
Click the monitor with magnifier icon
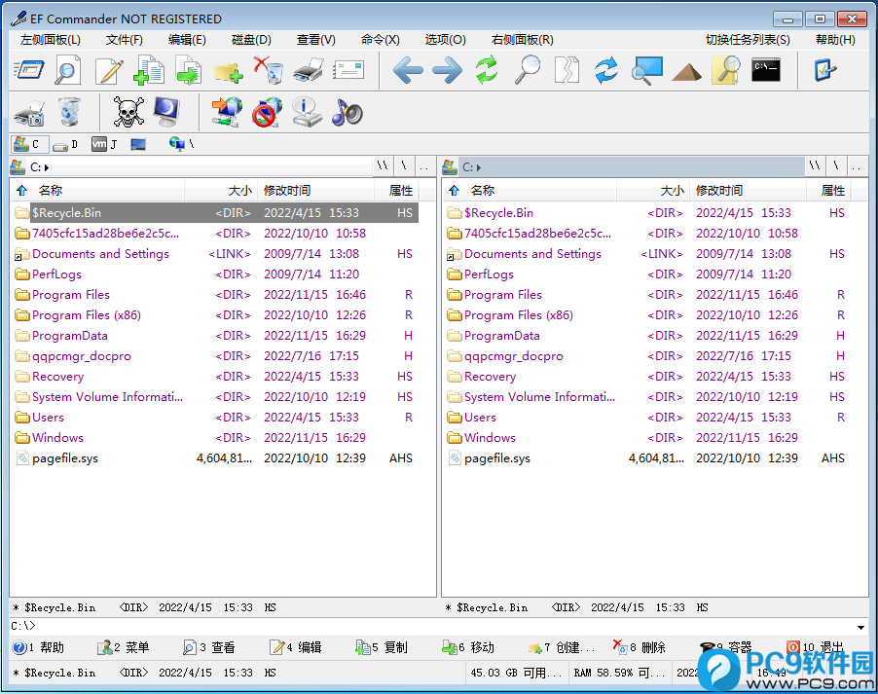(x=646, y=71)
